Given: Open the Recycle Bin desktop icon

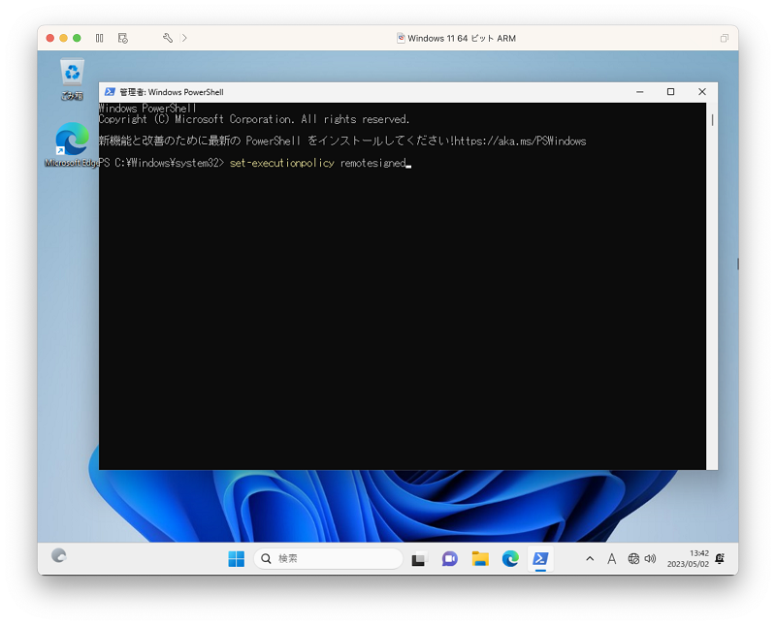Looking at the screenshot, I should coord(72,79).
